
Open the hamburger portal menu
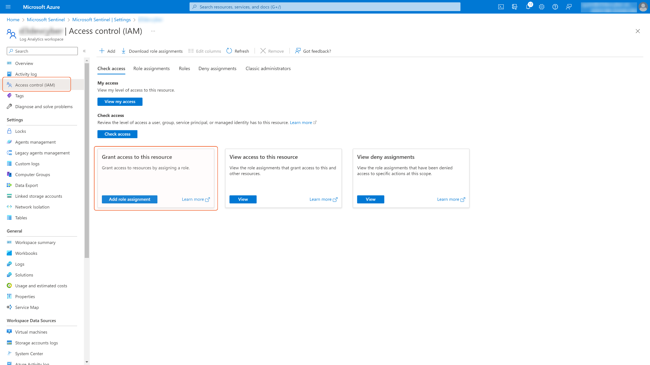8,7
